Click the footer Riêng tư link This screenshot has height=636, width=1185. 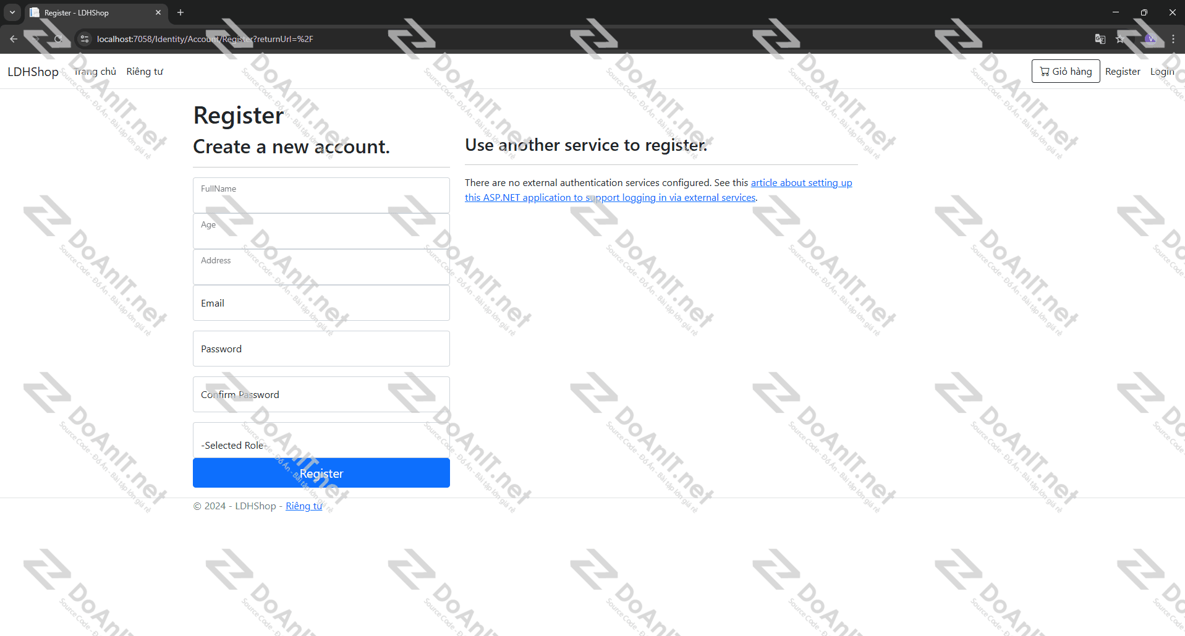304,506
